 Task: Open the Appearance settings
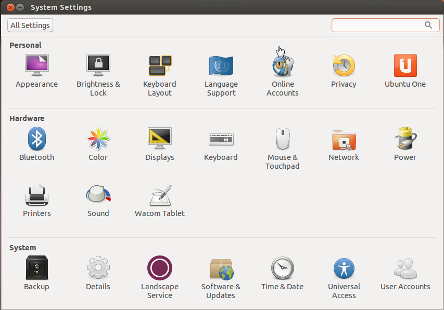click(x=36, y=66)
